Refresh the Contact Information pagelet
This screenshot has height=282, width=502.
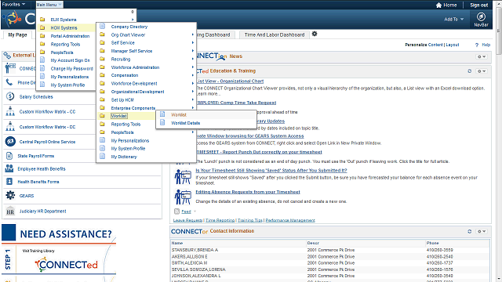click(x=469, y=231)
